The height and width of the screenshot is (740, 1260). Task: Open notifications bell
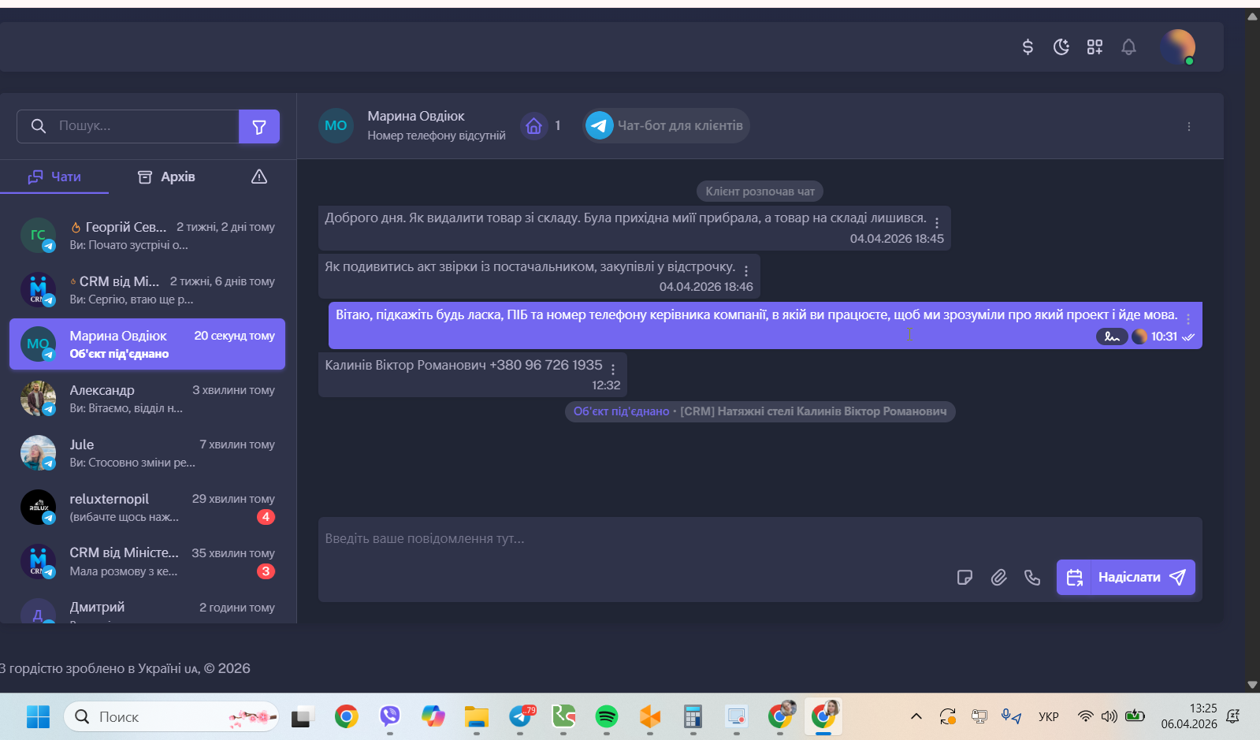[x=1128, y=47]
